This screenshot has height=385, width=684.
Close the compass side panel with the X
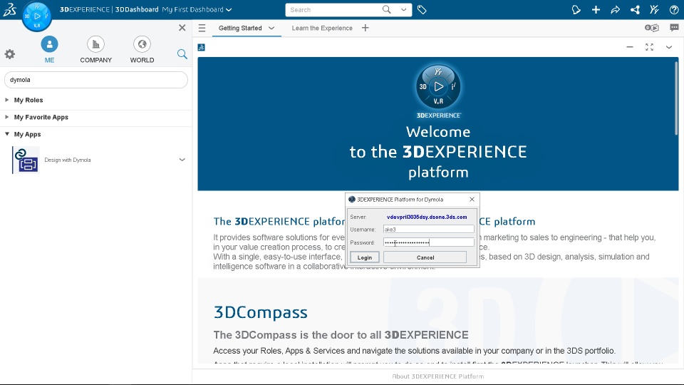[182, 28]
